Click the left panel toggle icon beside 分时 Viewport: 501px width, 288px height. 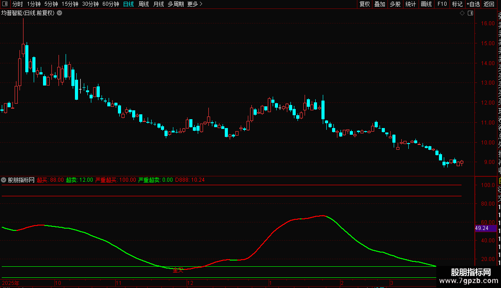click(x=5, y=4)
